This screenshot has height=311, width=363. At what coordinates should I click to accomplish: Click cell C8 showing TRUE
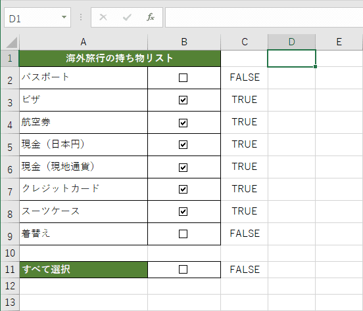[245, 212]
